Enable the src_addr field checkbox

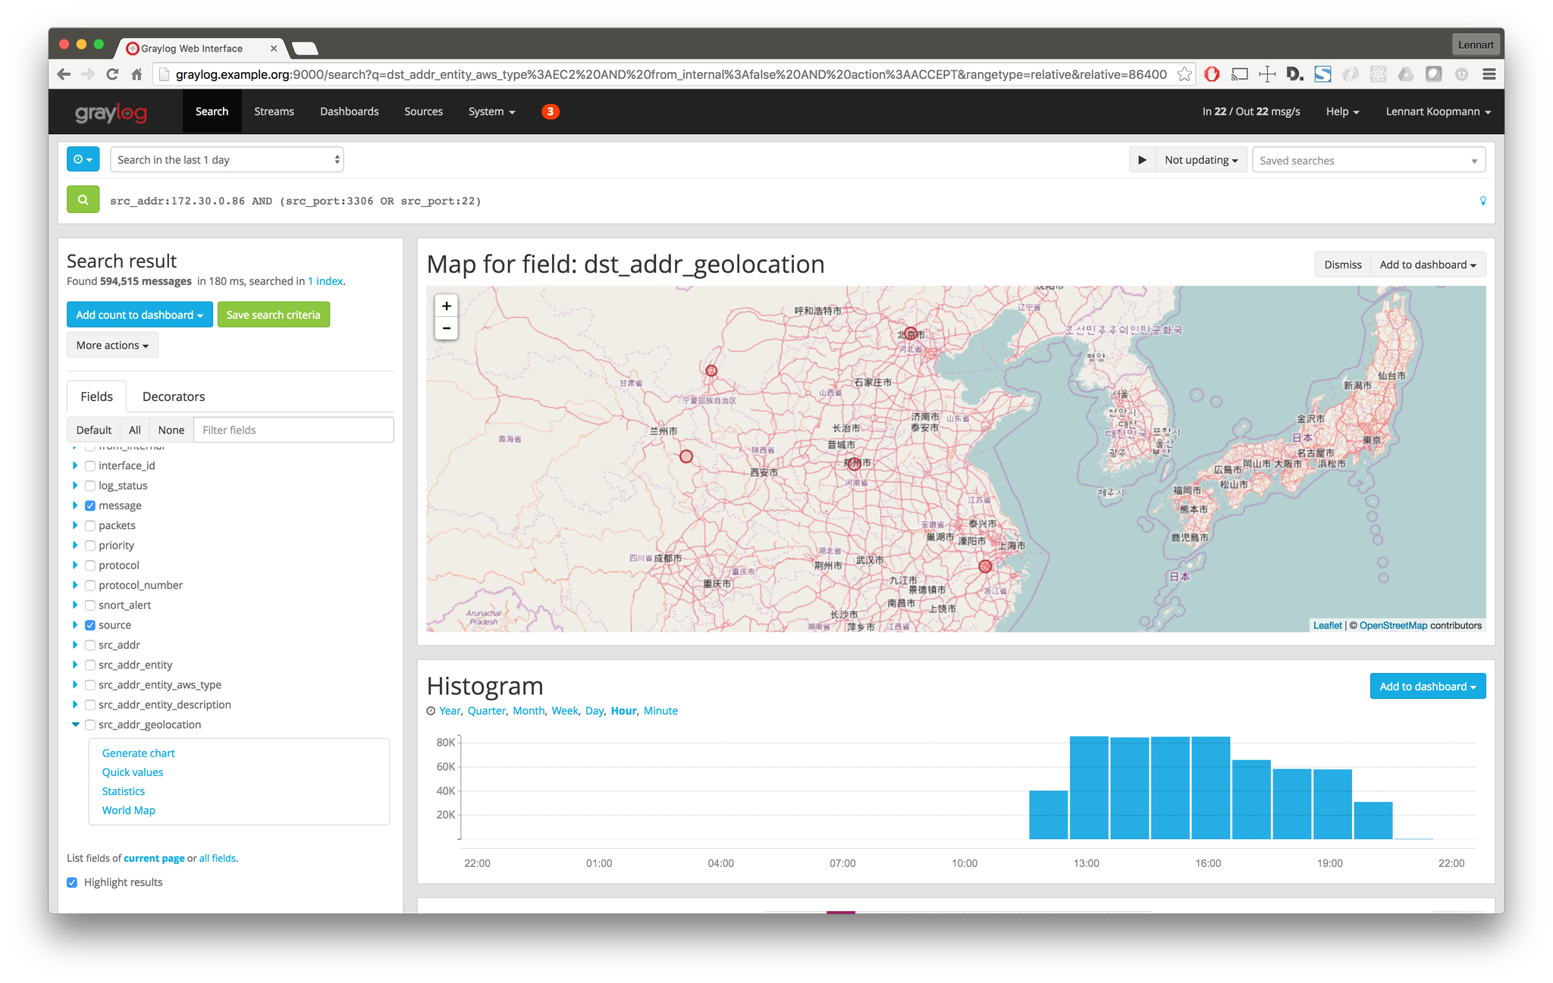[x=90, y=645]
